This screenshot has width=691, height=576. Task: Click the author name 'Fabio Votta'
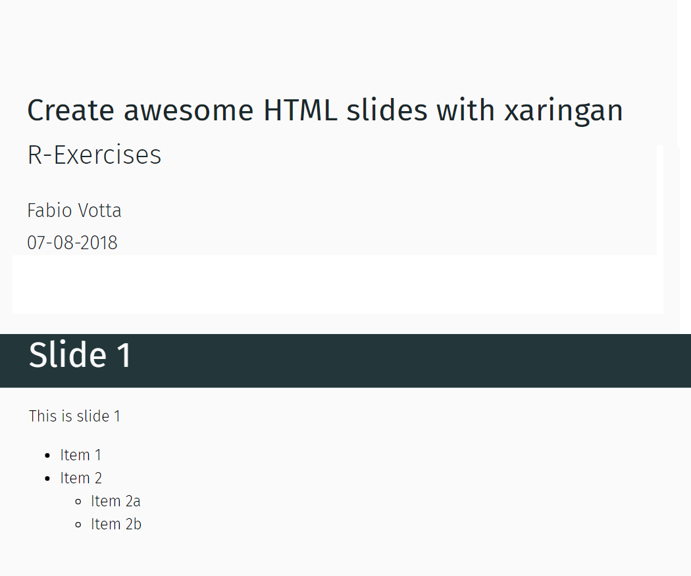coord(74,210)
